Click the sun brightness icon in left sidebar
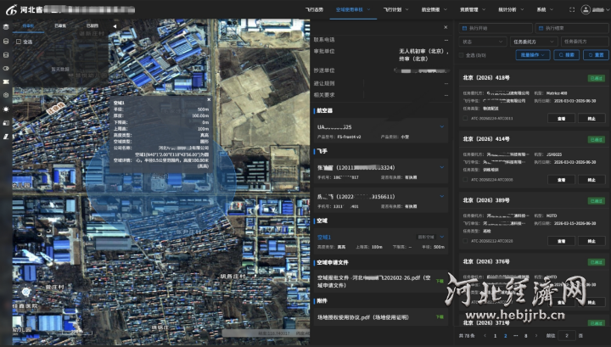This screenshot has height=347, width=611. (x=6, y=109)
